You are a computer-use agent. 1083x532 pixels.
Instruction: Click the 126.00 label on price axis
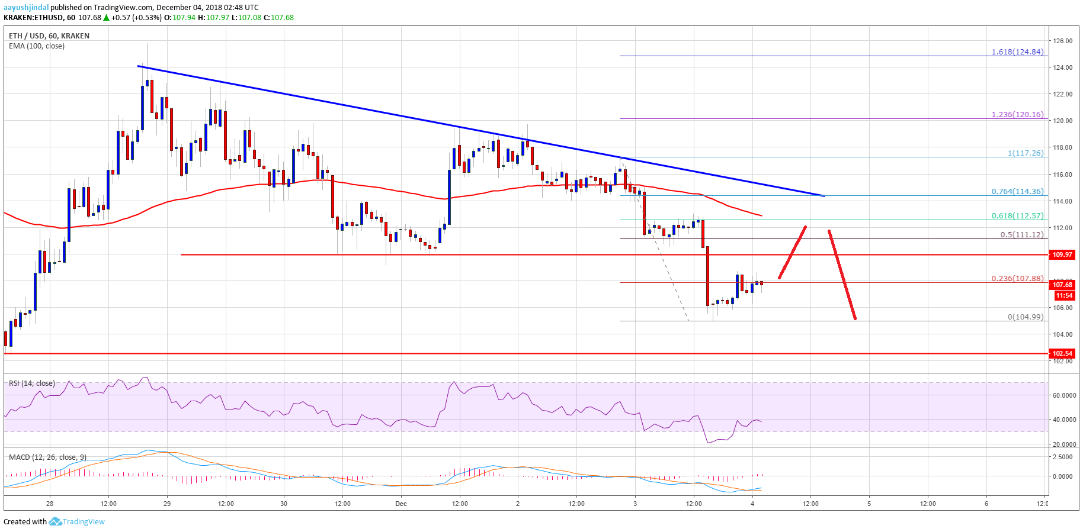click(1062, 41)
